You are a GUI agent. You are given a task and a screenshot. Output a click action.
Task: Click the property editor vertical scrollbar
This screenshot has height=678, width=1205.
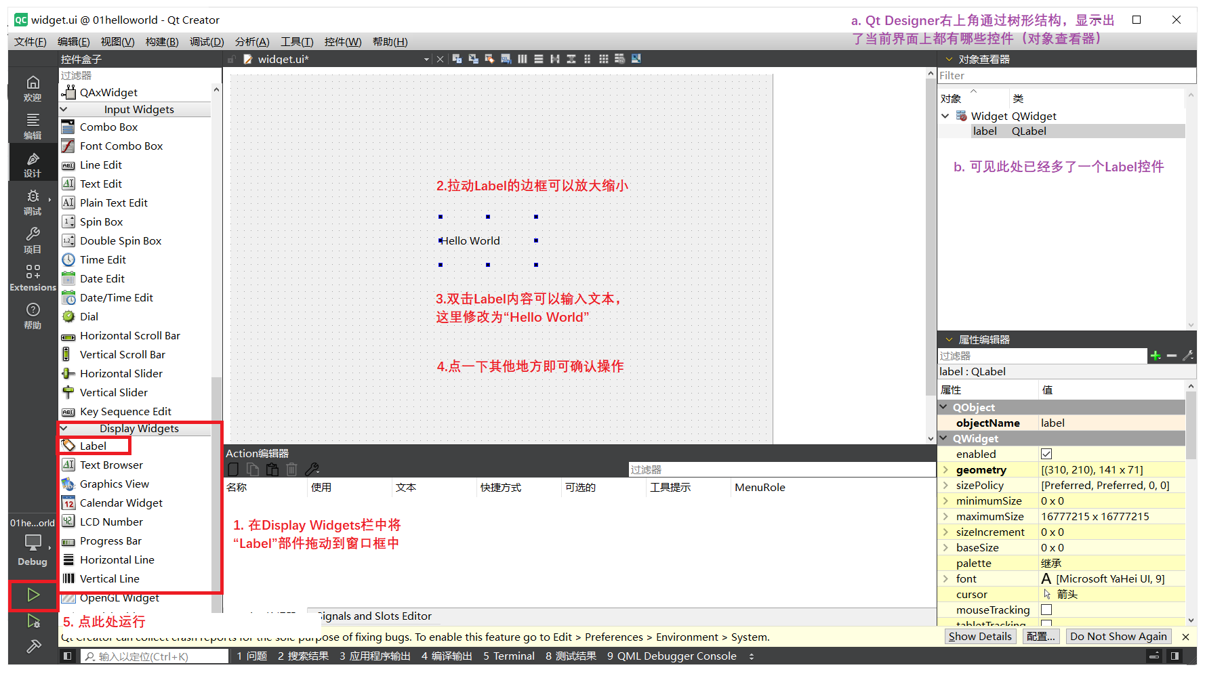(x=1191, y=425)
